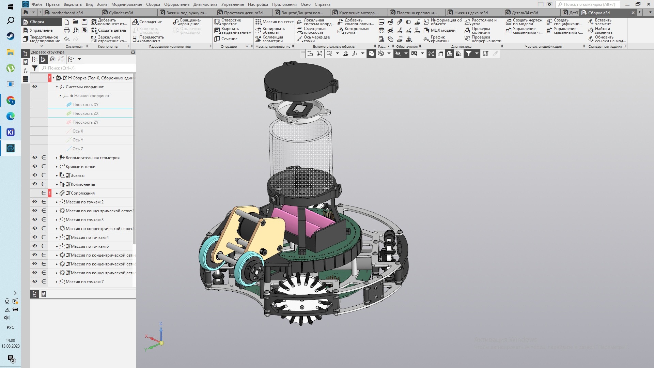Switch to the Cylinder.m3d tab
Viewport: 654px width, 368px height.
coord(121,13)
